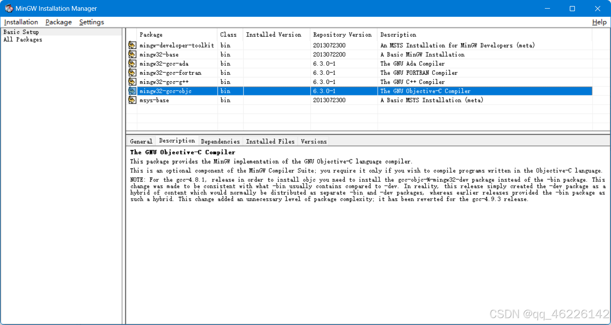Open the Installation menu
Viewport: 611px width, 325px height.
point(21,22)
